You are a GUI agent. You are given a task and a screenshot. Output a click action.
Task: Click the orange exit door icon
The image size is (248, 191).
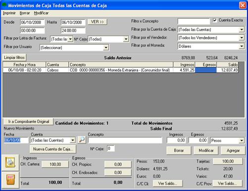tap(10, 180)
